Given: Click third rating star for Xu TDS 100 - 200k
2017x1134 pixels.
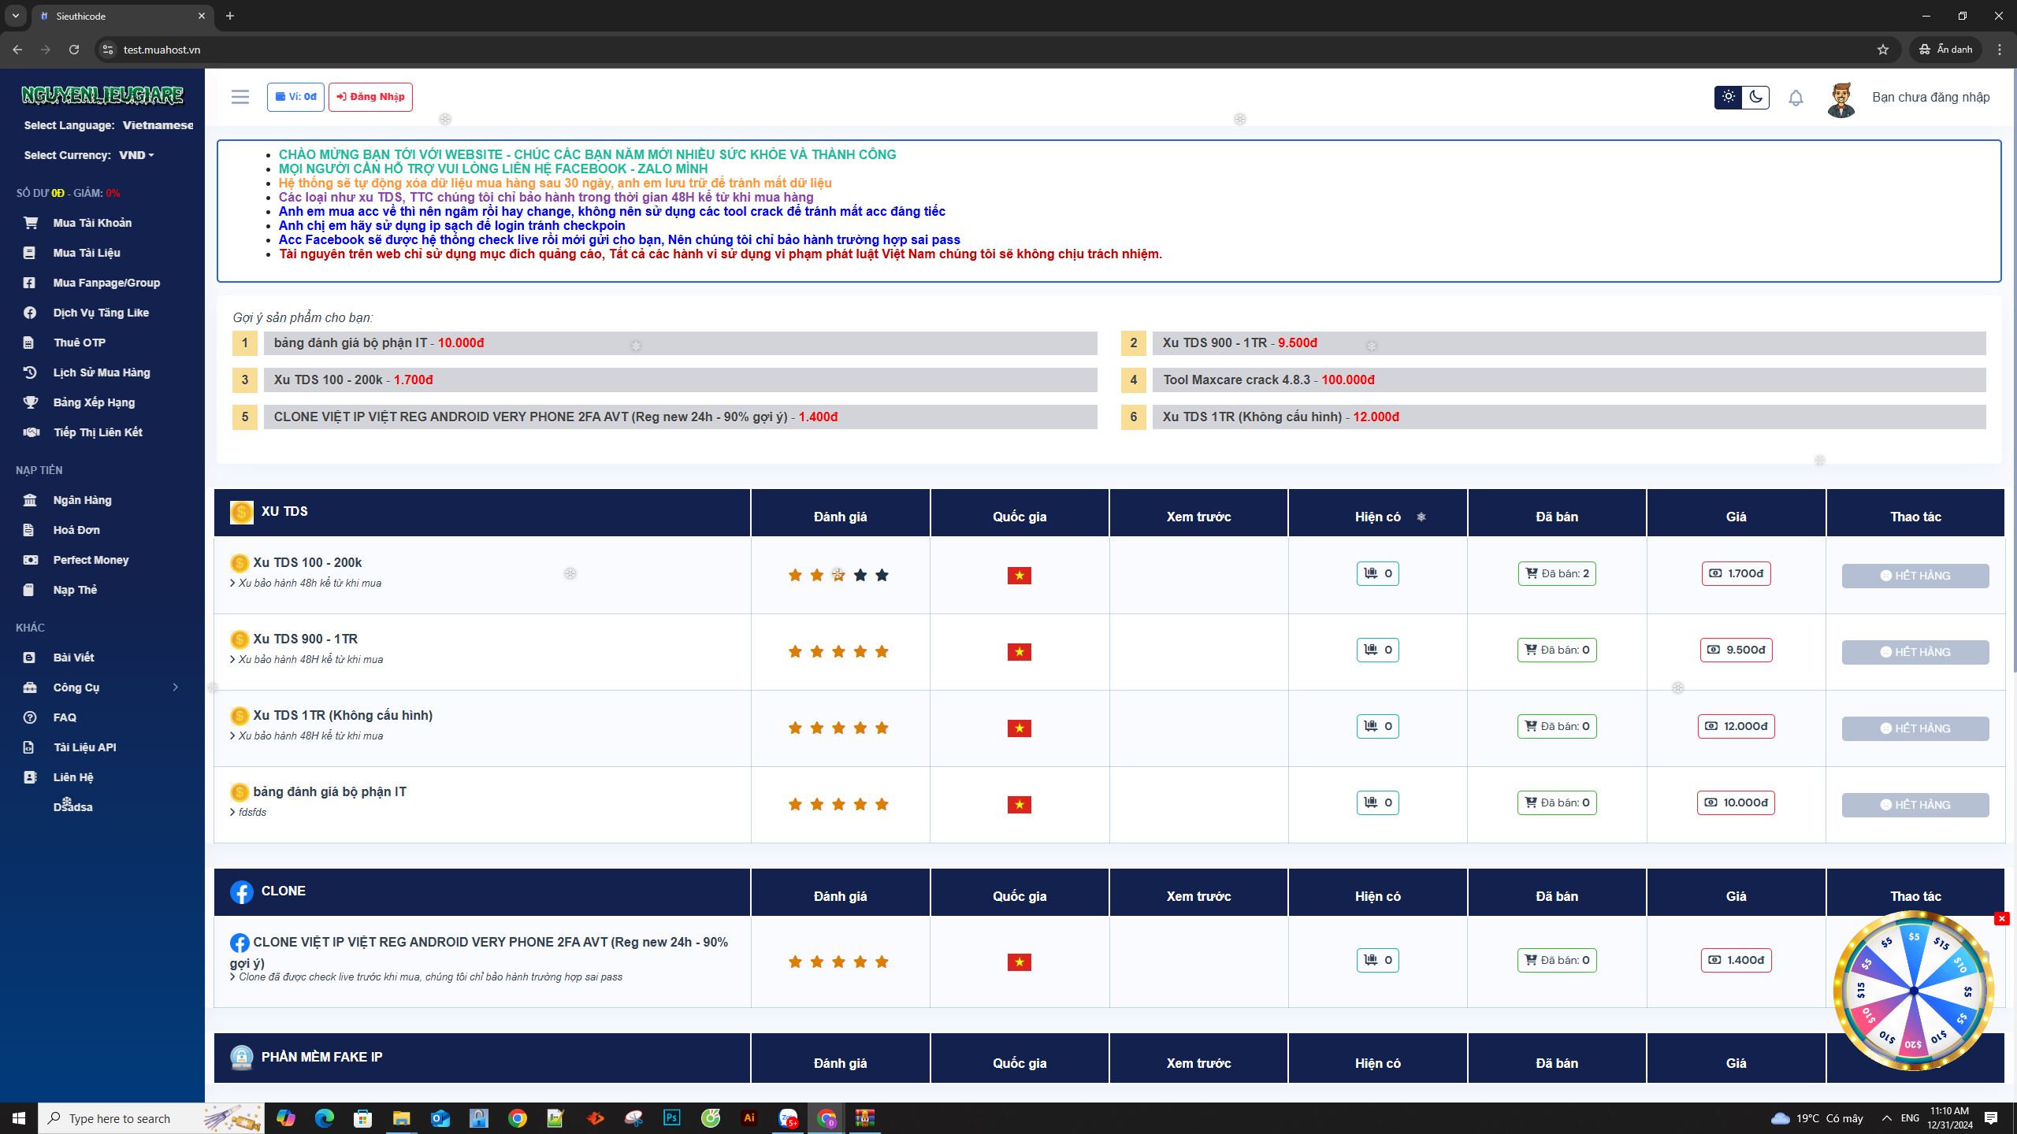Looking at the screenshot, I should [x=838, y=575].
